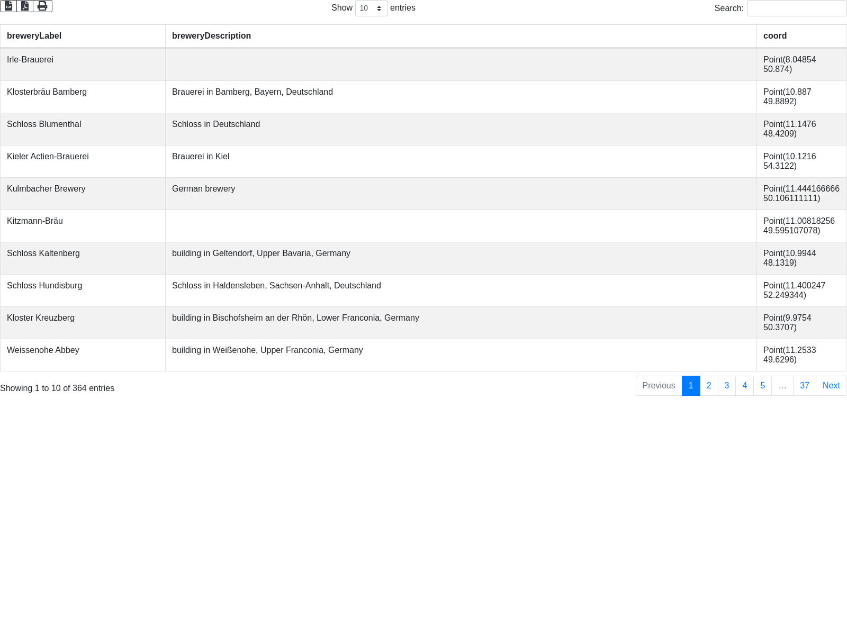Select the Schloss Blumenthal label
The width and height of the screenshot is (847, 635).
44,124
